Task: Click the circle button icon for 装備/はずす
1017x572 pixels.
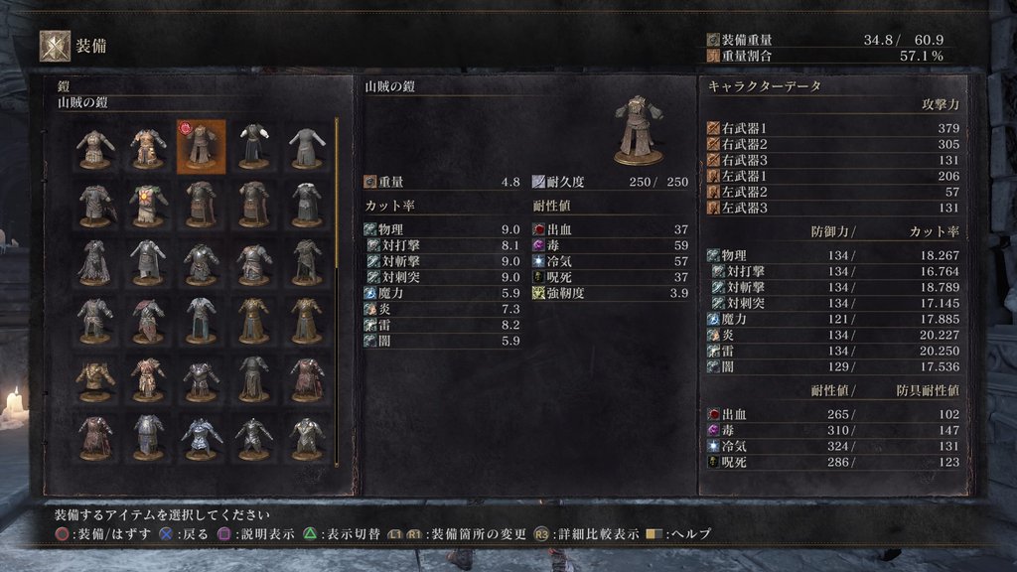Action: tap(63, 534)
